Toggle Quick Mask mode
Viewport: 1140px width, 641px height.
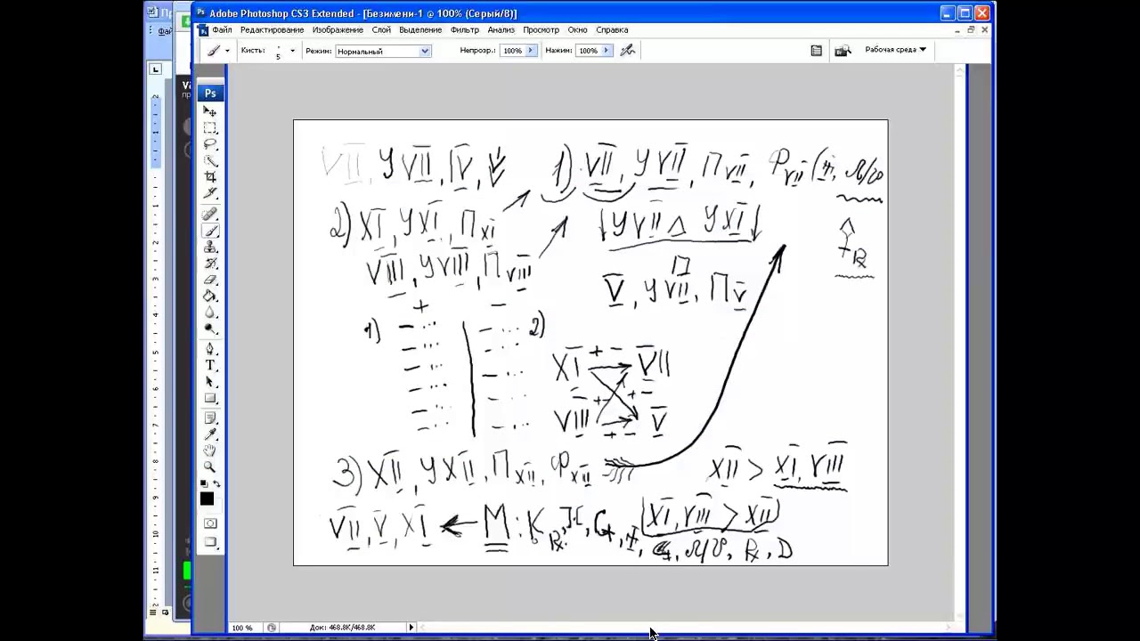(210, 523)
